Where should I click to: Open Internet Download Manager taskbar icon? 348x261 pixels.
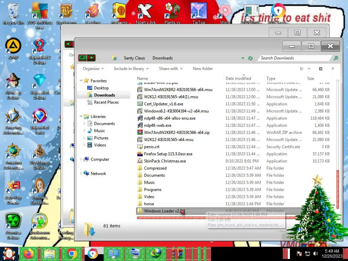(x=156, y=254)
